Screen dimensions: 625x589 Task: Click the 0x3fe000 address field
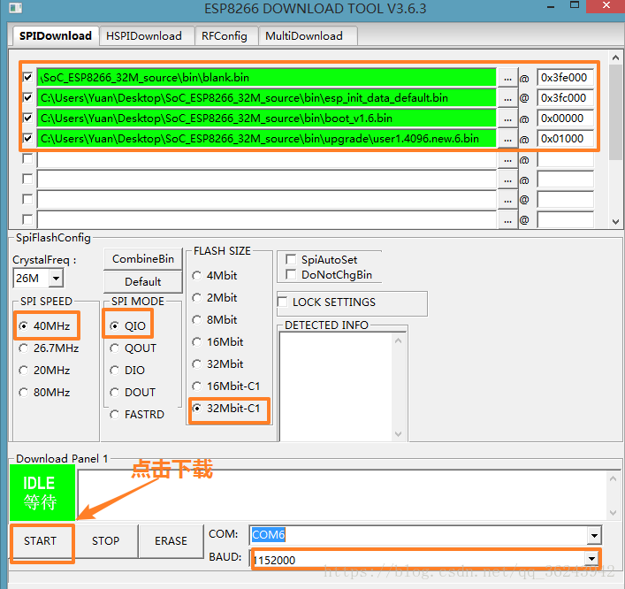564,77
